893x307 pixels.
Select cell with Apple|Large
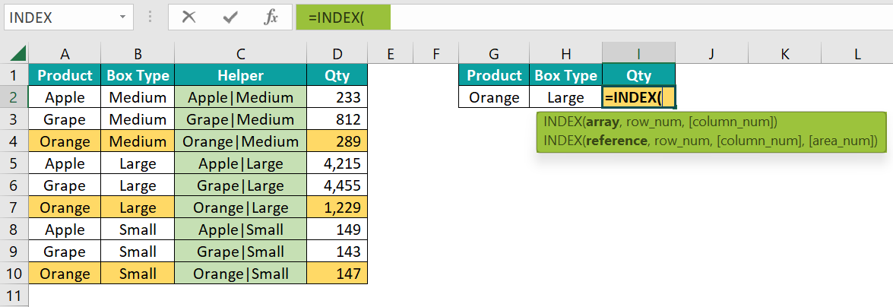click(240, 163)
